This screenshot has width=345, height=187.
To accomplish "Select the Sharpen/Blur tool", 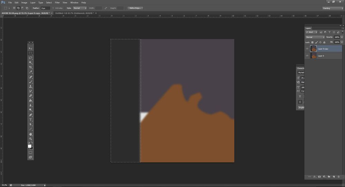I will point(31,106).
